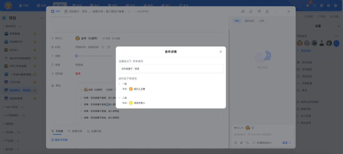The height and width of the screenshot is (154, 343).
Task: Click the blue more-members ellipsis avatar
Action: point(336,43)
